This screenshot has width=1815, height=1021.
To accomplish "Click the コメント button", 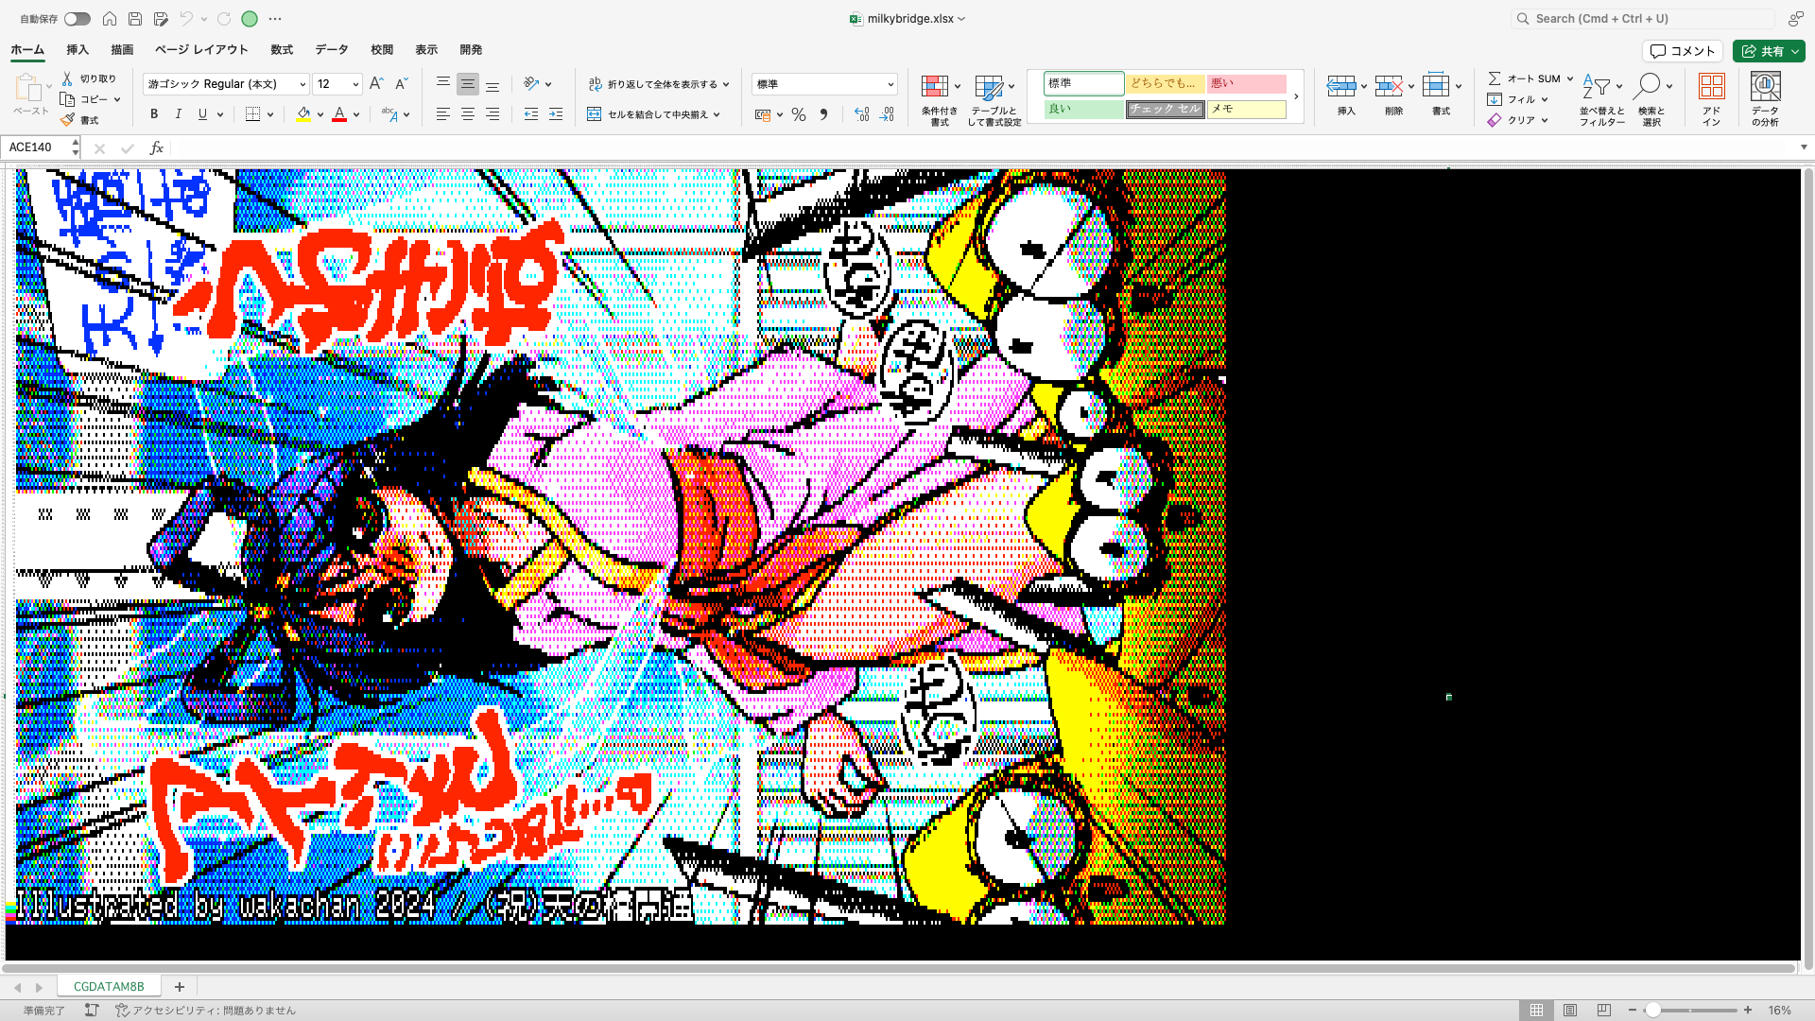I will [1683, 51].
